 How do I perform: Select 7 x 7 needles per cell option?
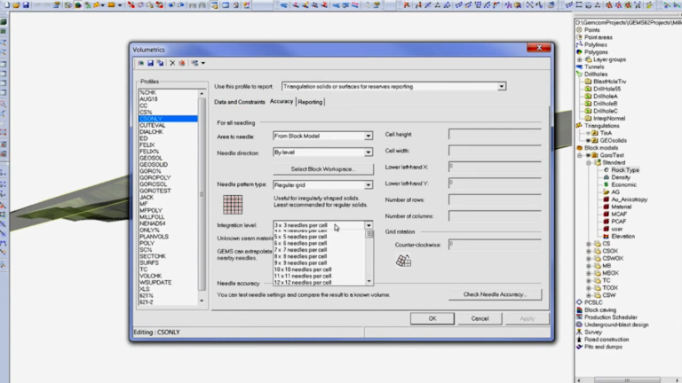pos(300,250)
